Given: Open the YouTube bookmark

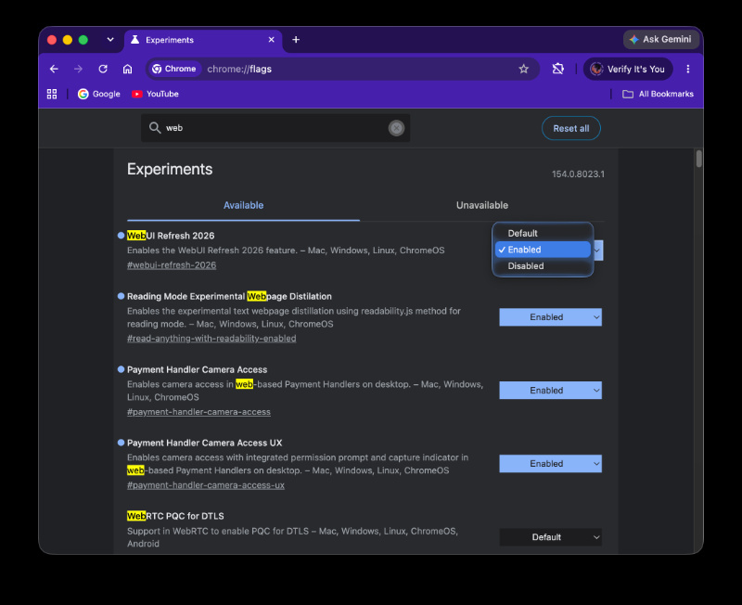Looking at the screenshot, I should click(x=155, y=94).
